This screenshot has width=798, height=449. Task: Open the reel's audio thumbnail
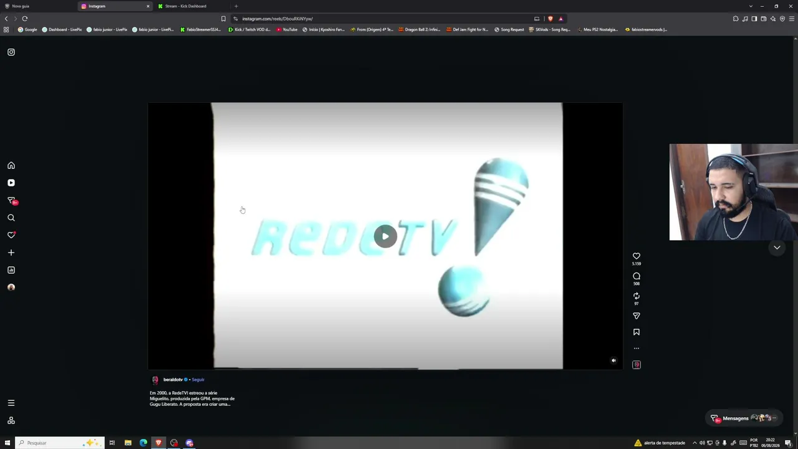click(x=637, y=365)
